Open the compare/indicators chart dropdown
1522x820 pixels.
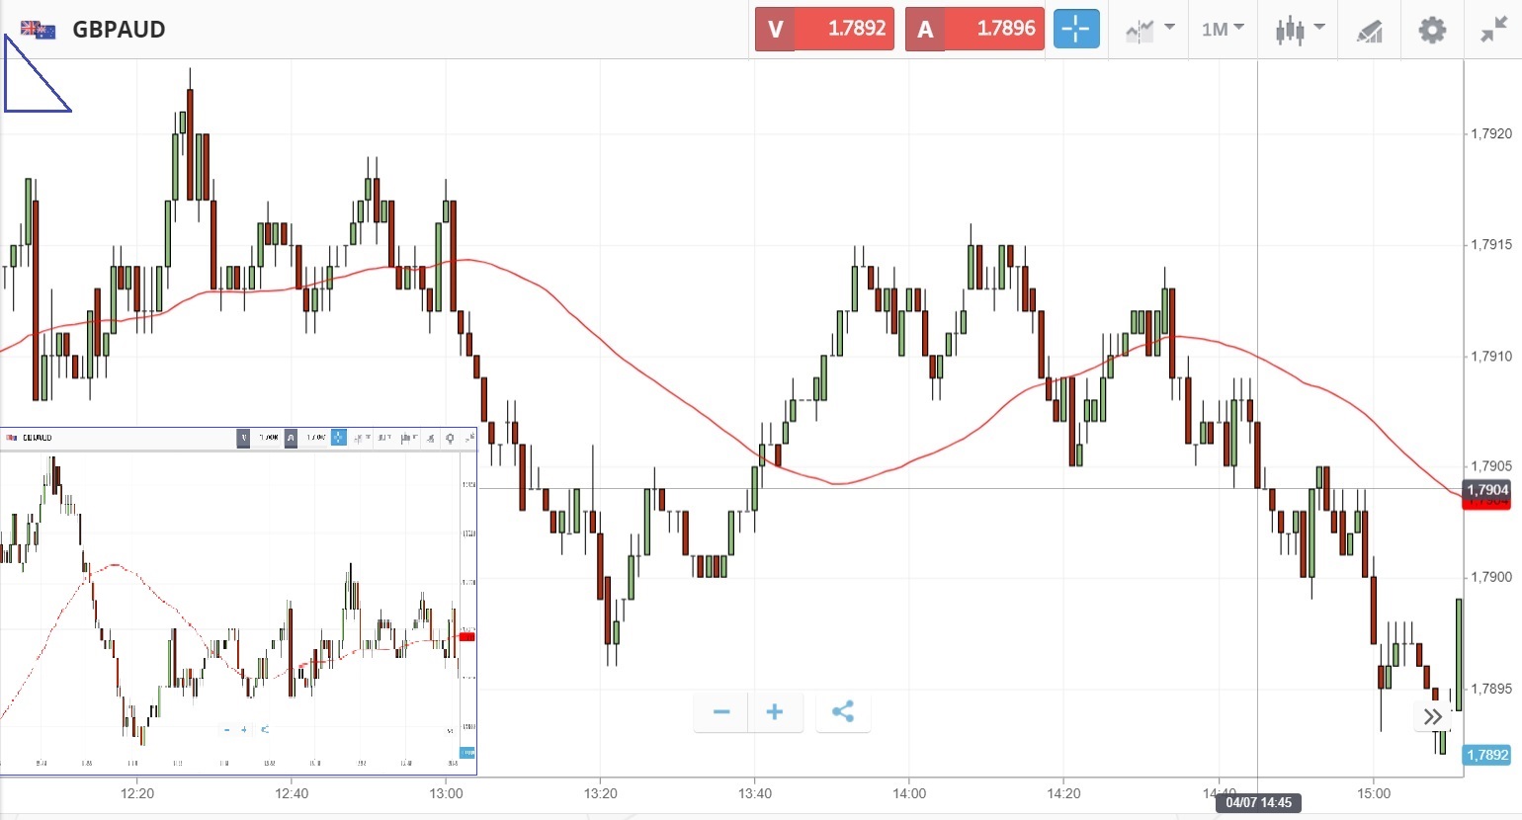point(1150,30)
